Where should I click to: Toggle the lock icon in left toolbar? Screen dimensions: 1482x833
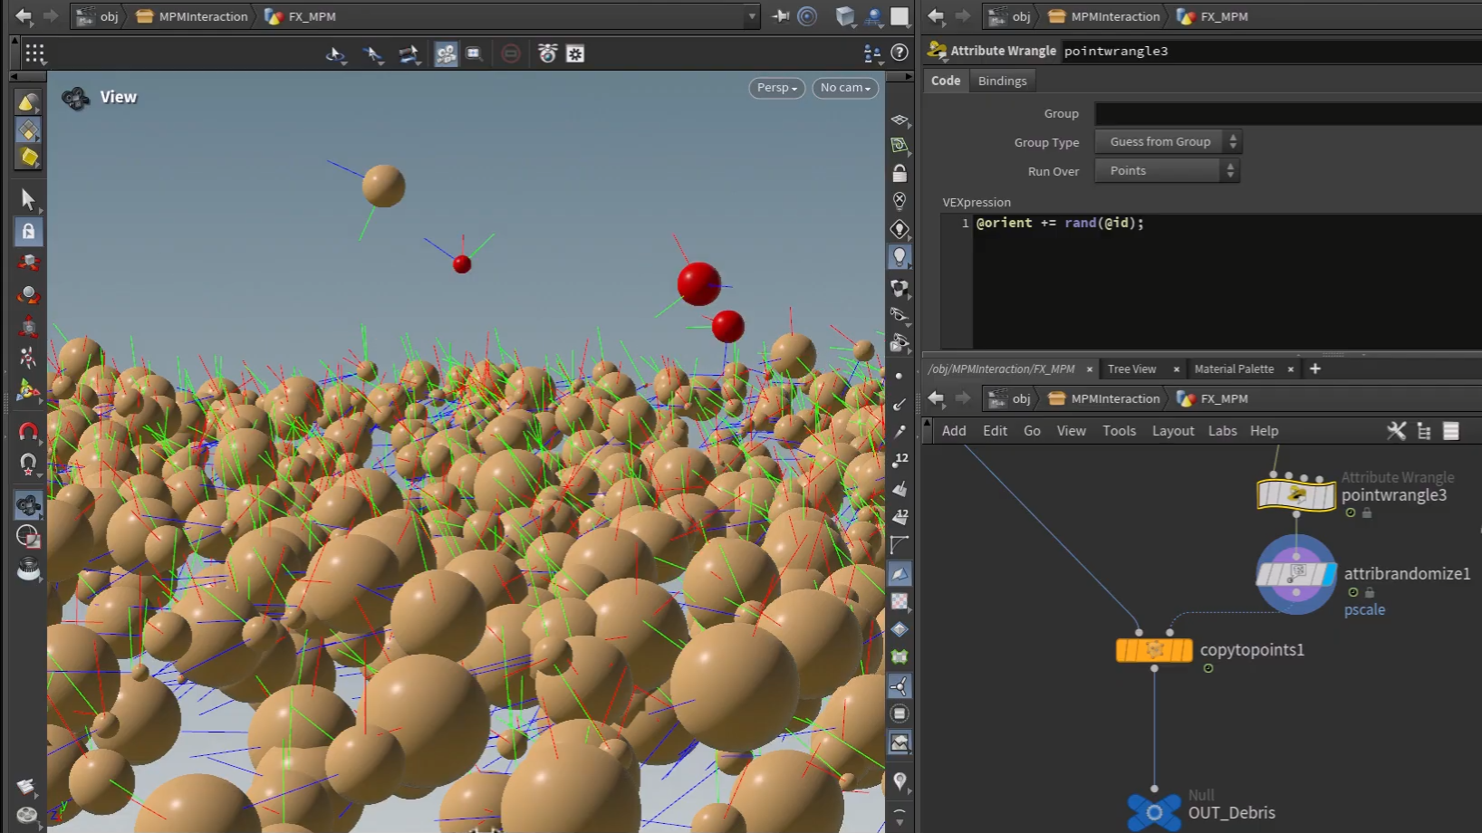click(x=28, y=232)
